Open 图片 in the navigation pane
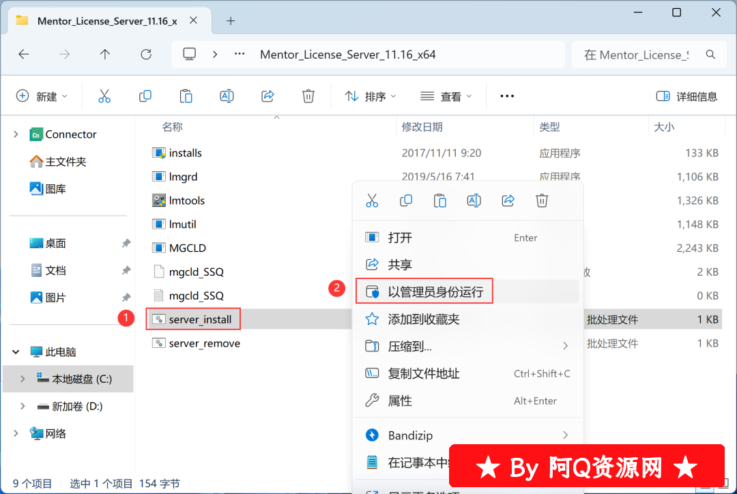The width and height of the screenshot is (737, 494). click(x=48, y=297)
